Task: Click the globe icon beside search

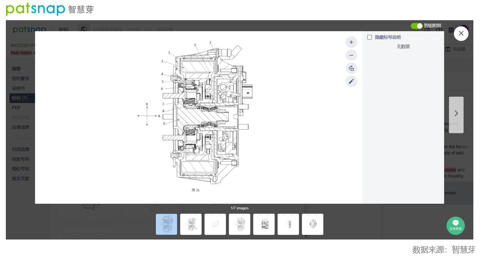Action: (84, 30)
